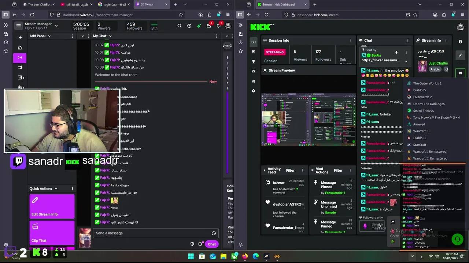
Task: Open Windows Start button on taskbar
Action: click(x=191, y=256)
